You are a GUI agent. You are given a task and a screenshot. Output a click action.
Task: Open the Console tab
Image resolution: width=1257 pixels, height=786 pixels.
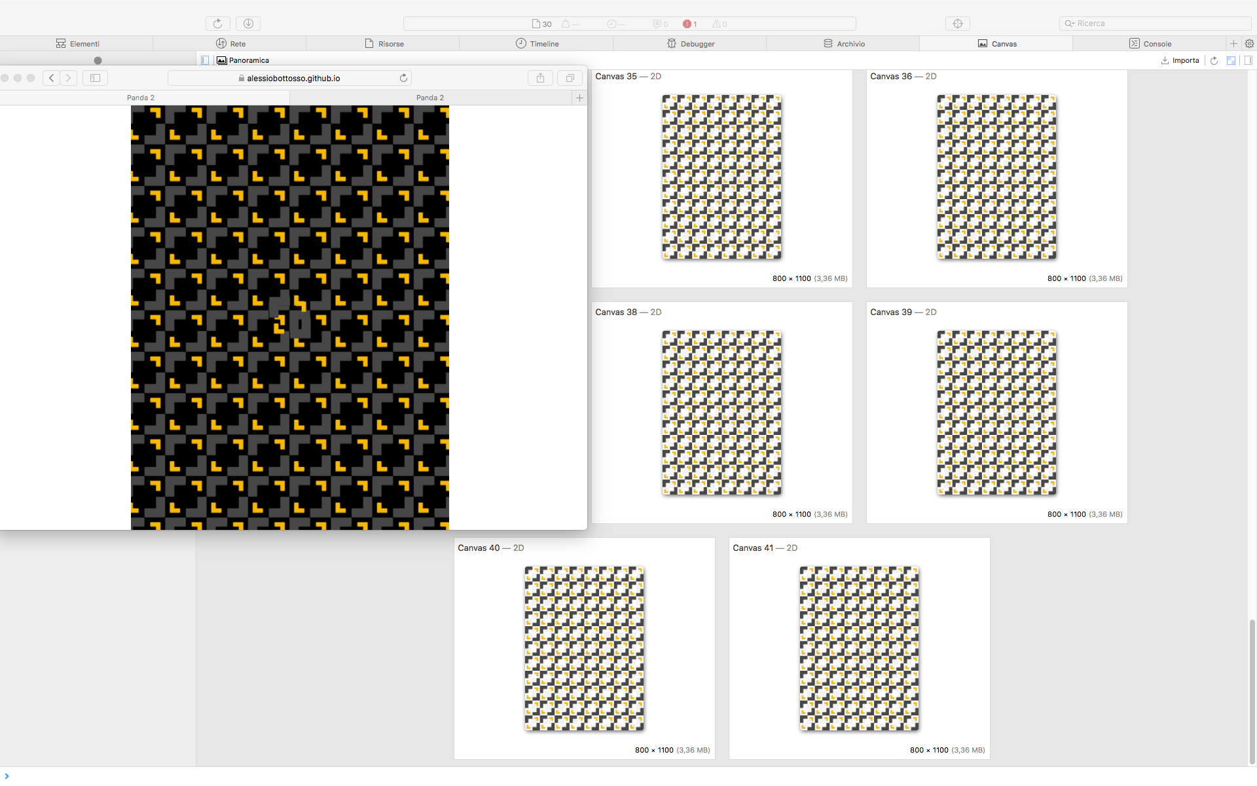coord(1149,44)
